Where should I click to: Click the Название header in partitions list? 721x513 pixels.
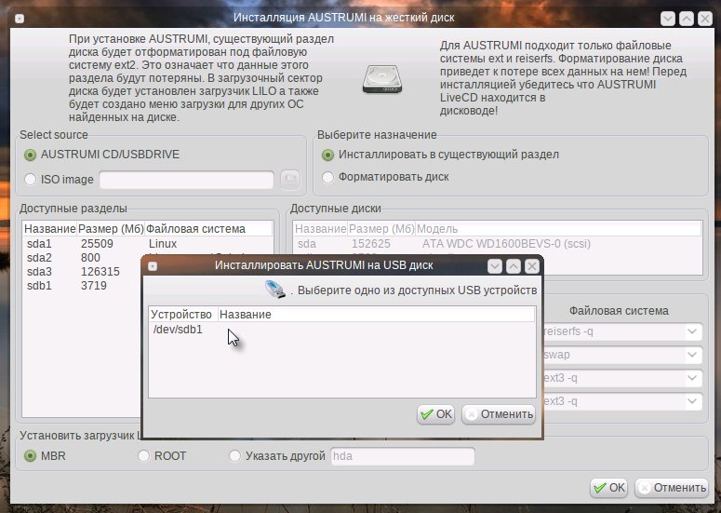(x=49, y=229)
